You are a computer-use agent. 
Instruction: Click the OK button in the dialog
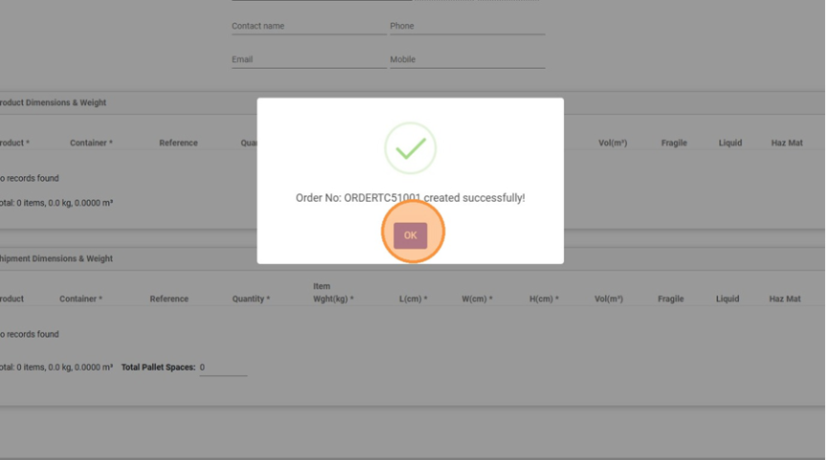(410, 235)
